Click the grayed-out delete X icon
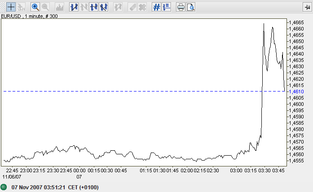 (x=142, y=7)
